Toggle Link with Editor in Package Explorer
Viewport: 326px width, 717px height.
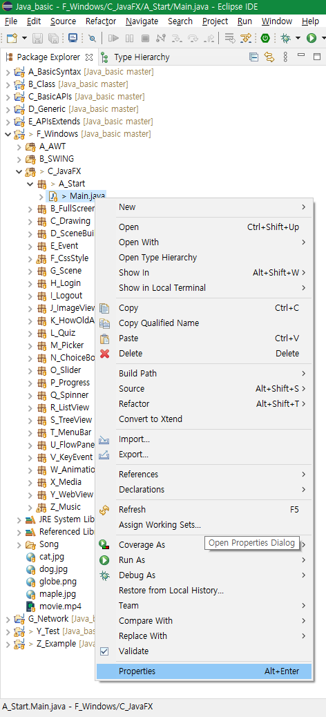[269, 57]
